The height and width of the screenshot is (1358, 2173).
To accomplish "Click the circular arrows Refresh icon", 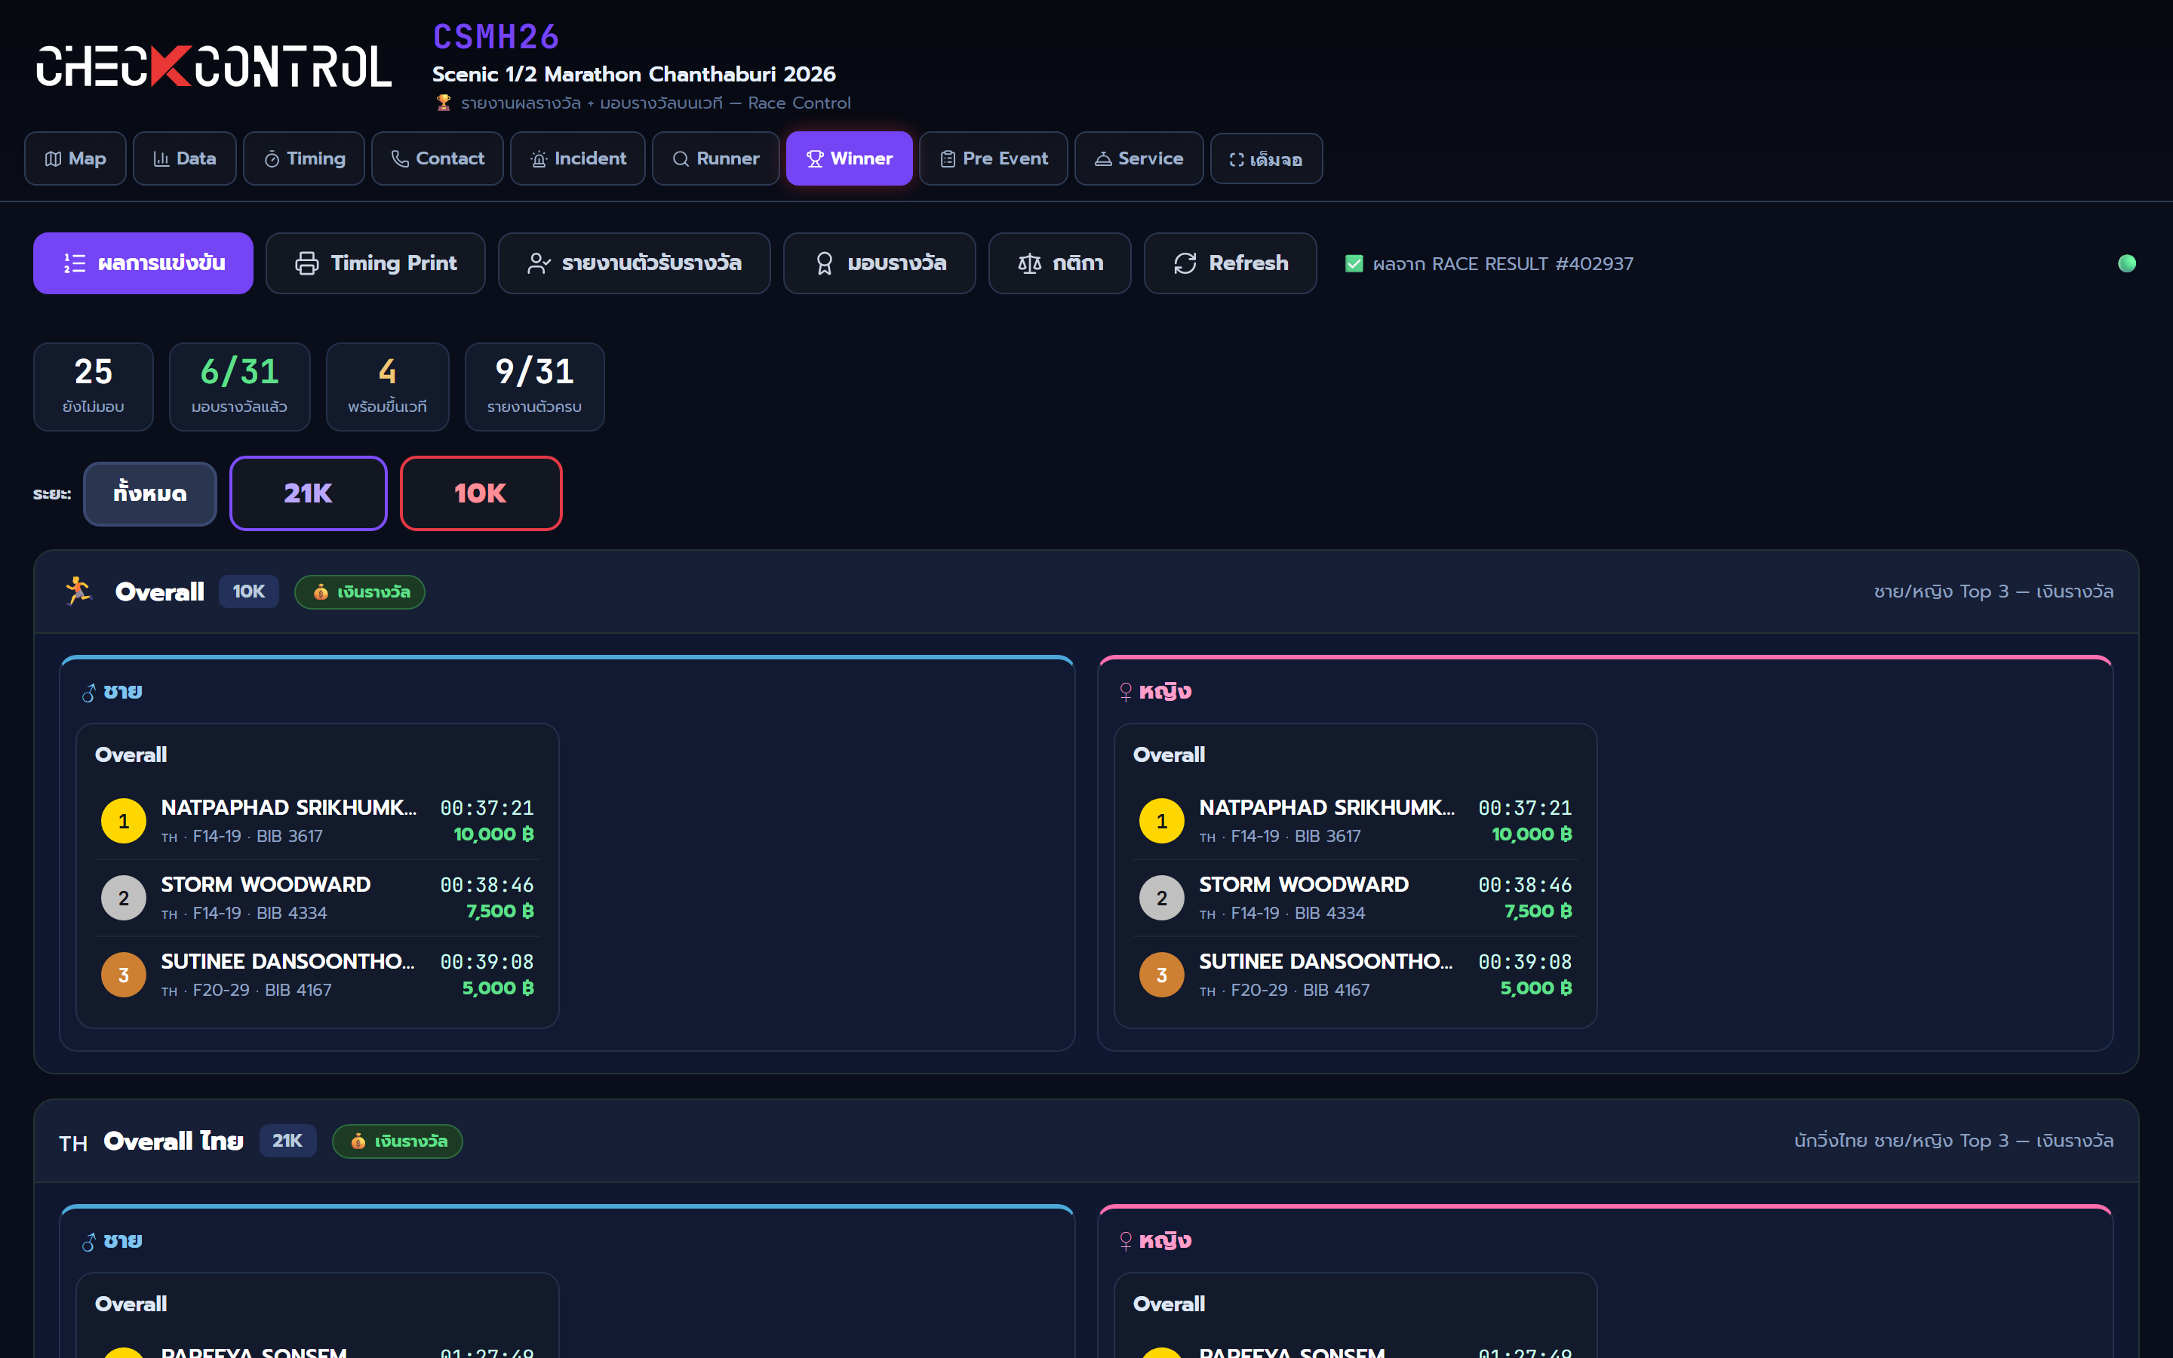I will [x=1185, y=263].
